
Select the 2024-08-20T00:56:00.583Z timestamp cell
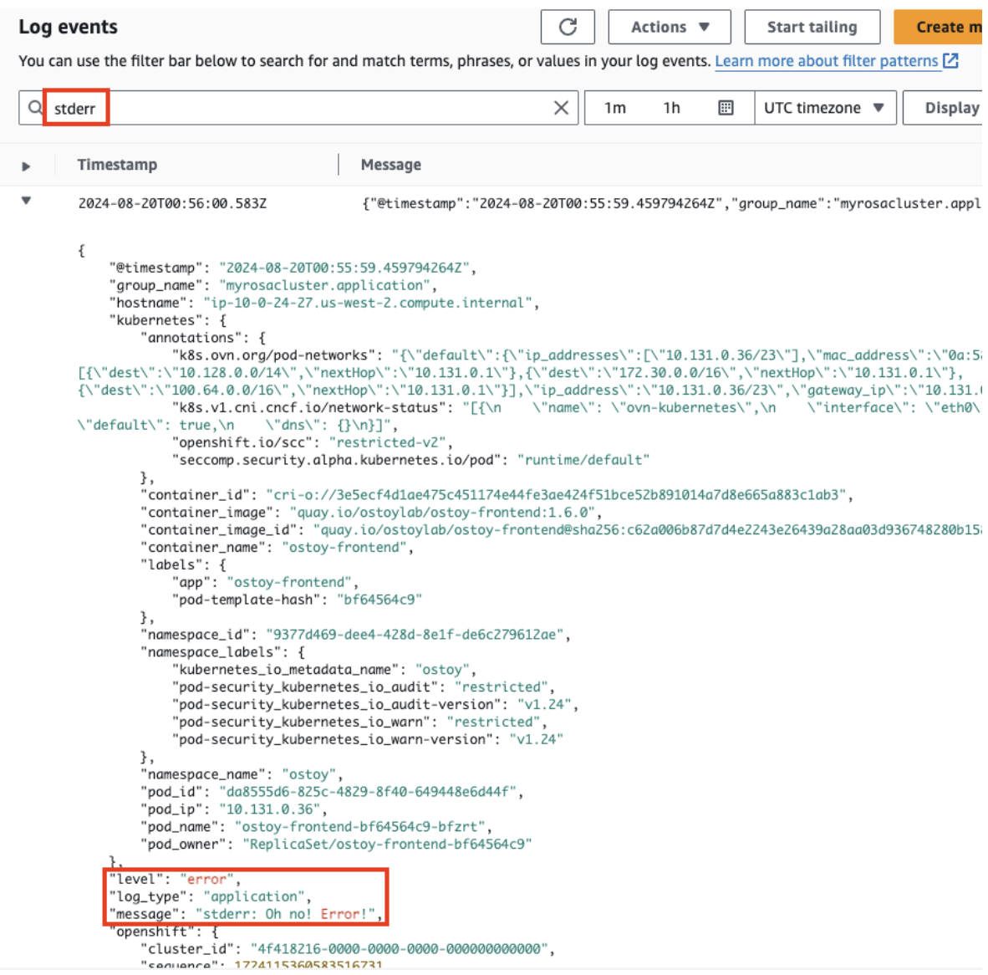click(172, 203)
